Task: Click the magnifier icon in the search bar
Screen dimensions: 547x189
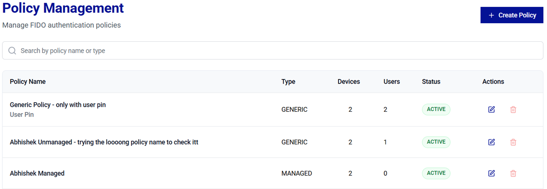Action: point(12,51)
